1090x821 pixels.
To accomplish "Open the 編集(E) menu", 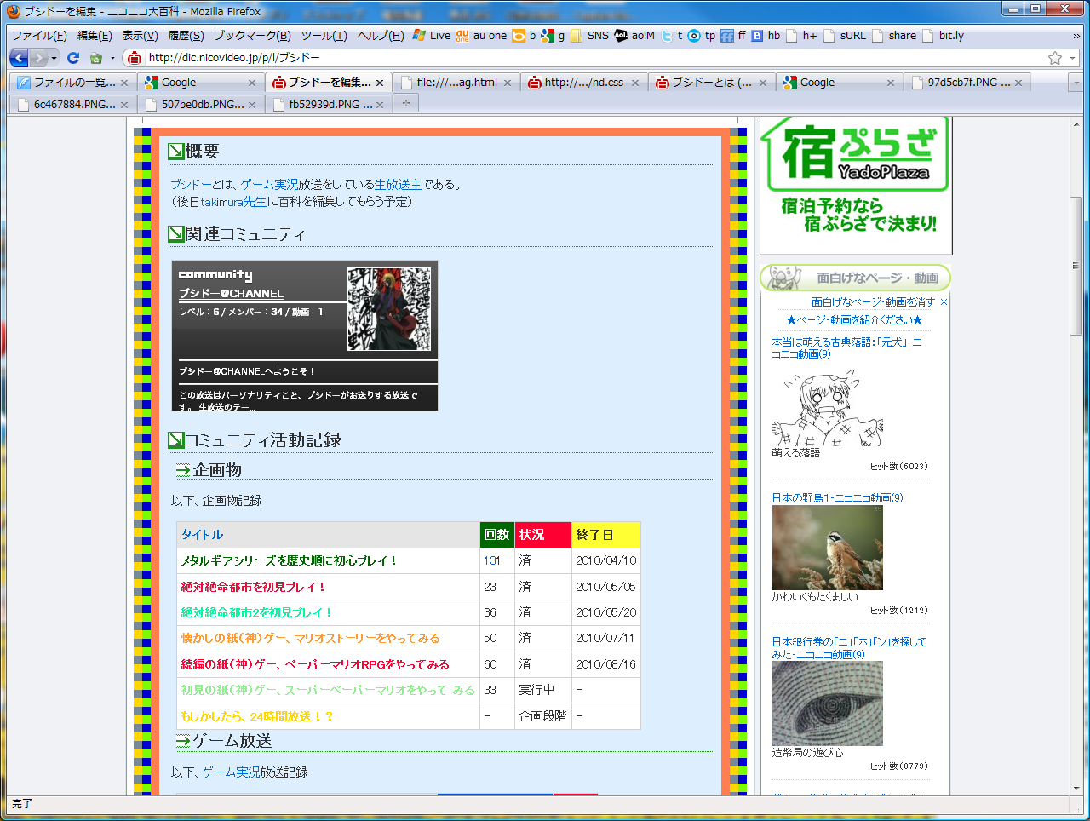I will (x=95, y=36).
